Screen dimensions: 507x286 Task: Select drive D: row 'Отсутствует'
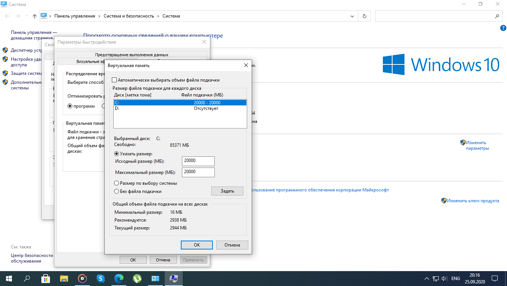[180, 108]
